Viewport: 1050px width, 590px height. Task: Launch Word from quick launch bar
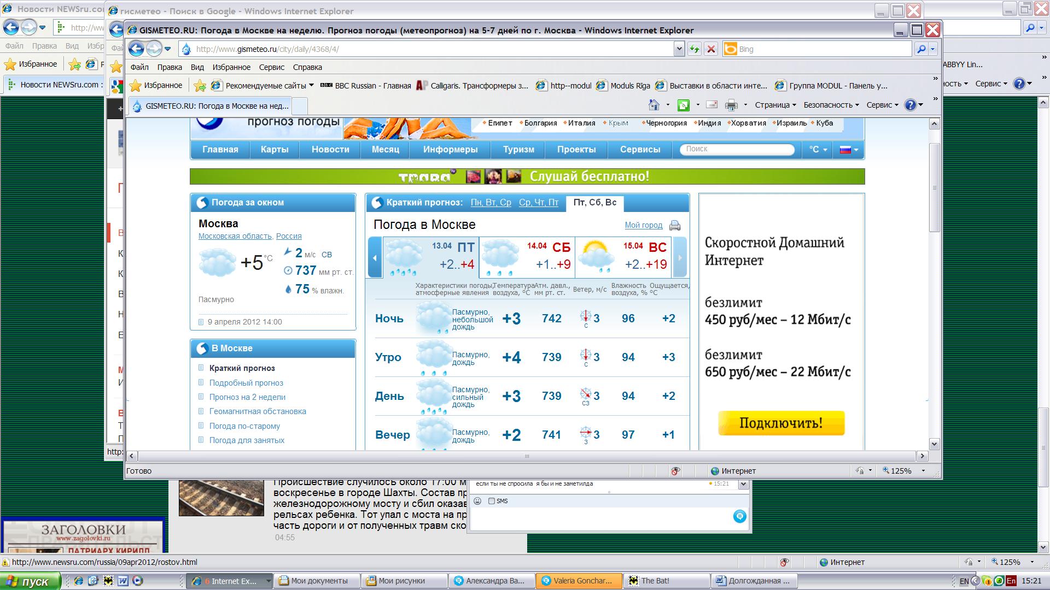point(122,581)
